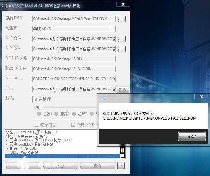Click the BIOS 1B 文件 path field

(x=74, y=59)
